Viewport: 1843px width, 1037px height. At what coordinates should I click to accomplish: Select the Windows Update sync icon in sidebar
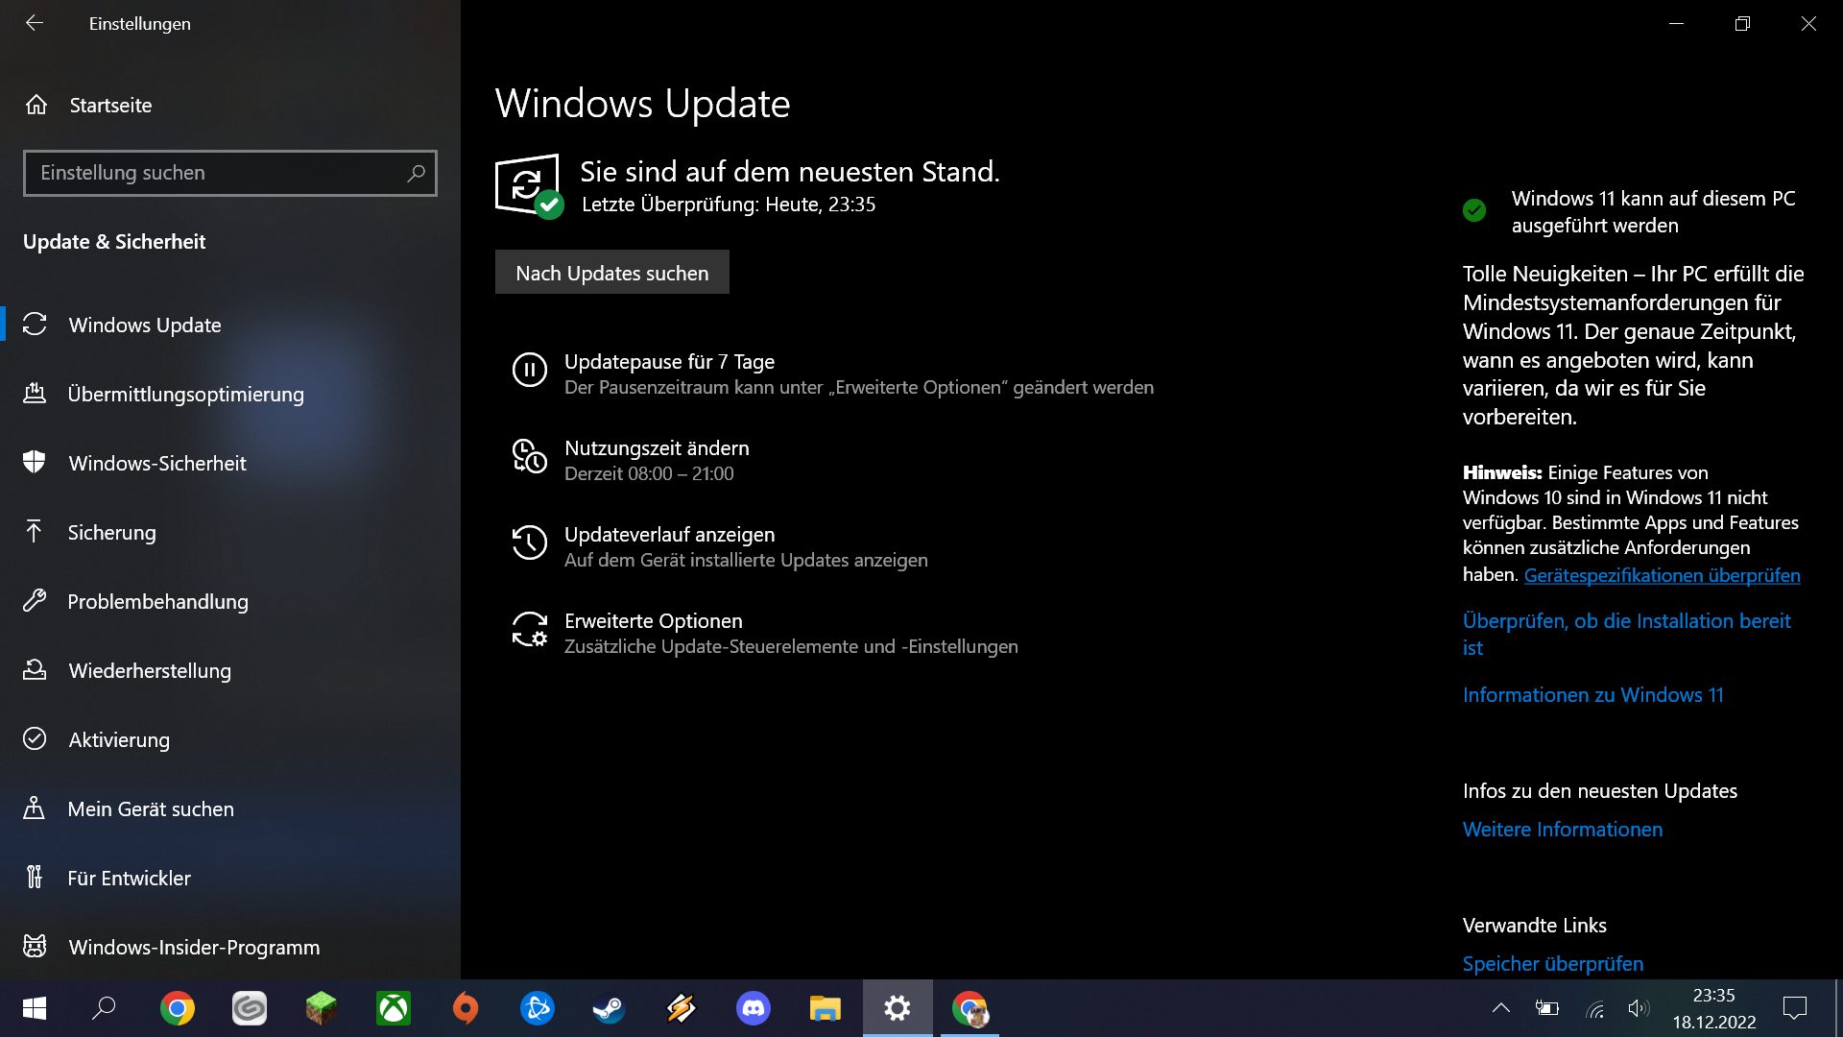click(x=35, y=325)
